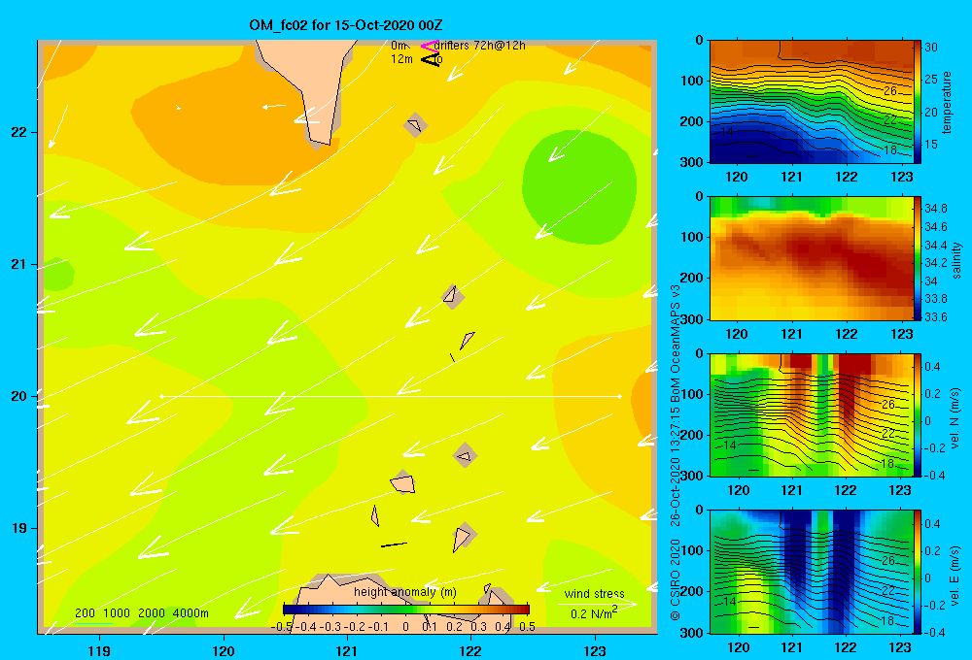This screenshot has height=660, width=972.
Task: Click the east endpoint of the 20N section line
Action: pos(619,396)
